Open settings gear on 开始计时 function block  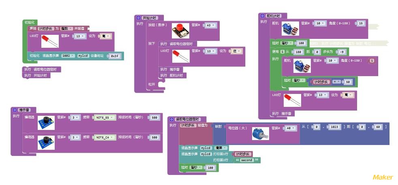click(138, 18)
